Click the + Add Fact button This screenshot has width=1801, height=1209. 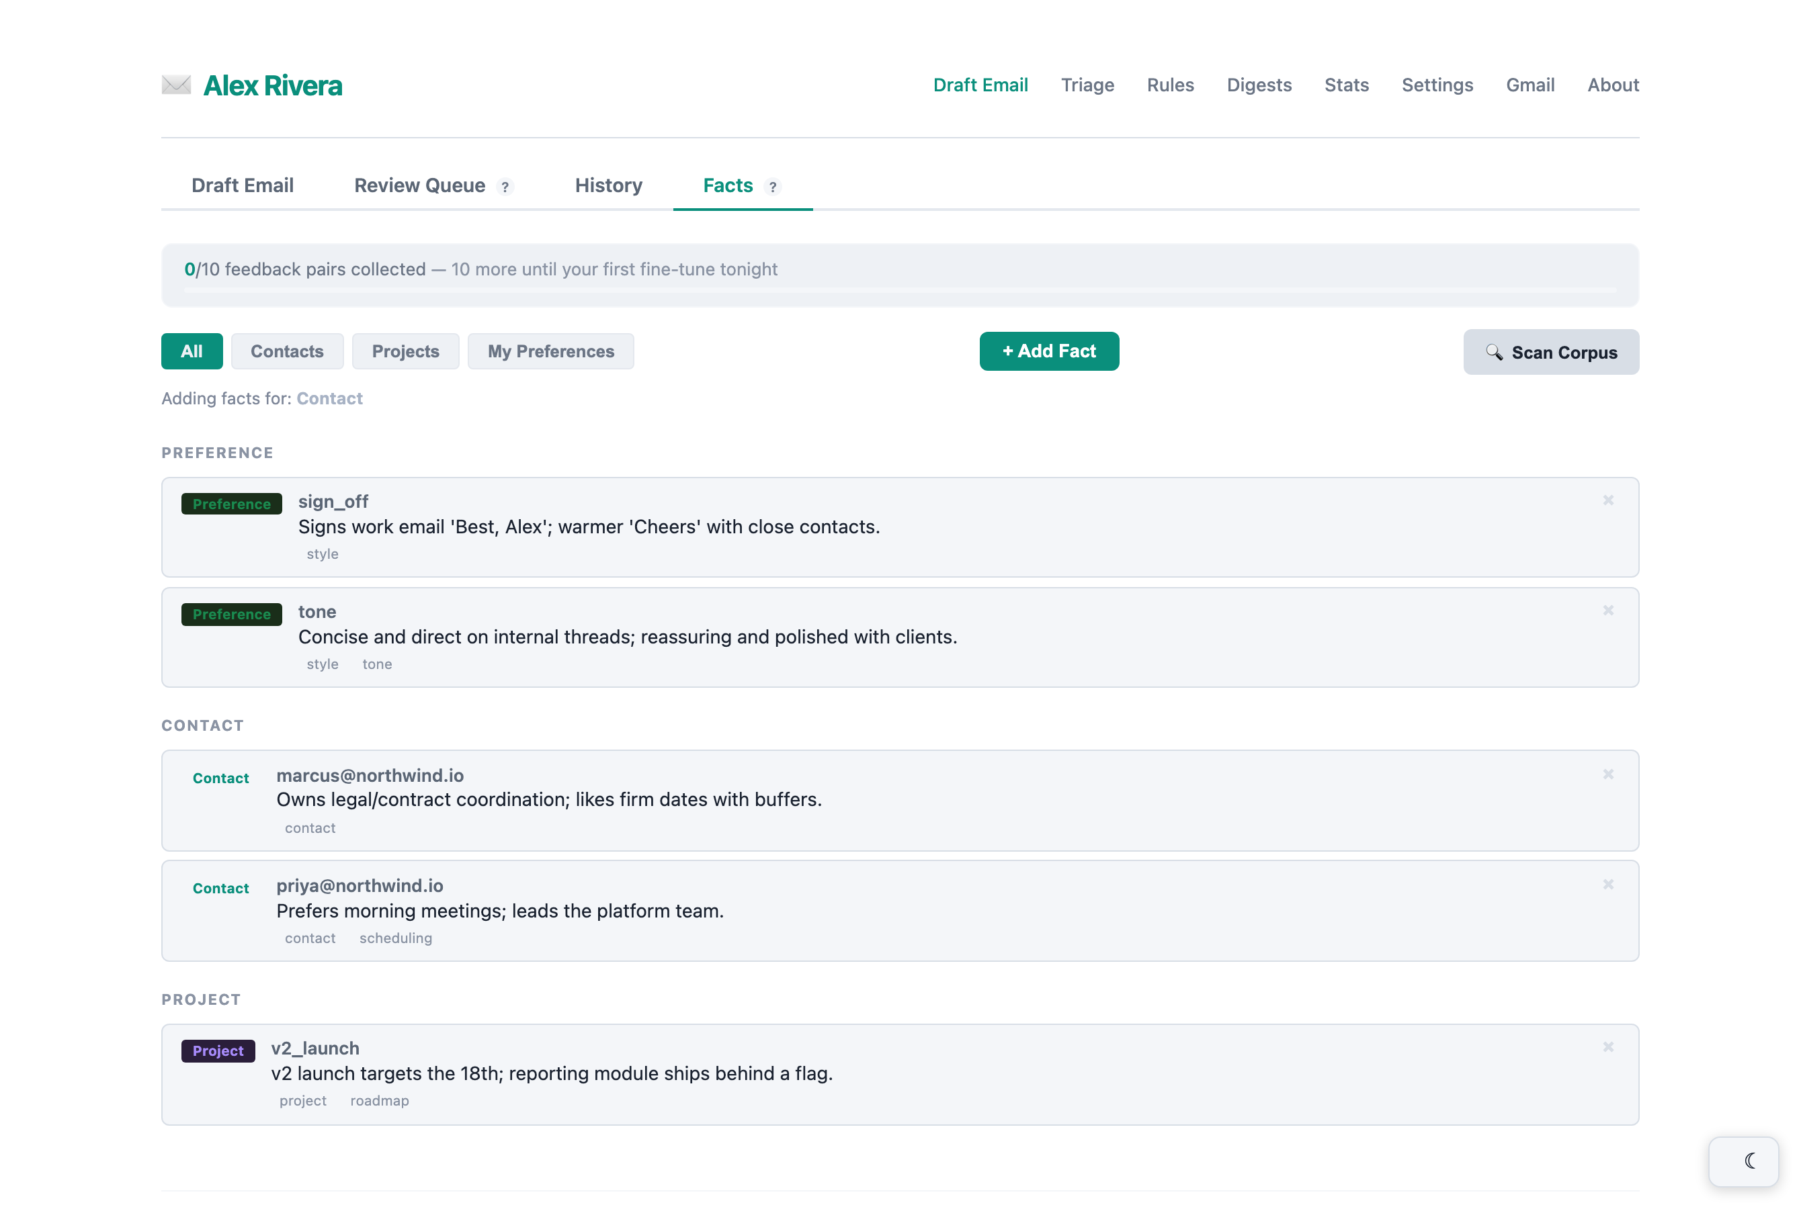coord(1049,351)
